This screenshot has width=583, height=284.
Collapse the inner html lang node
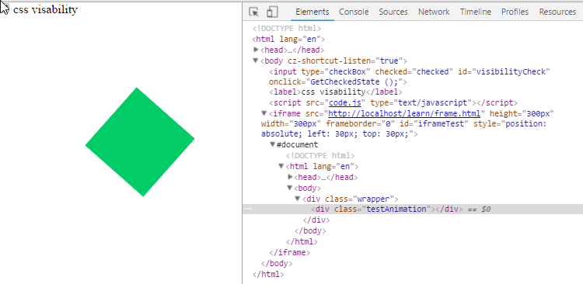pos(281,166)
